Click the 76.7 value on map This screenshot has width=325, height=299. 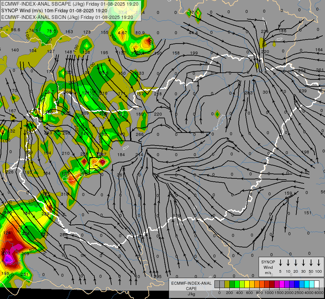pos(49,92)
